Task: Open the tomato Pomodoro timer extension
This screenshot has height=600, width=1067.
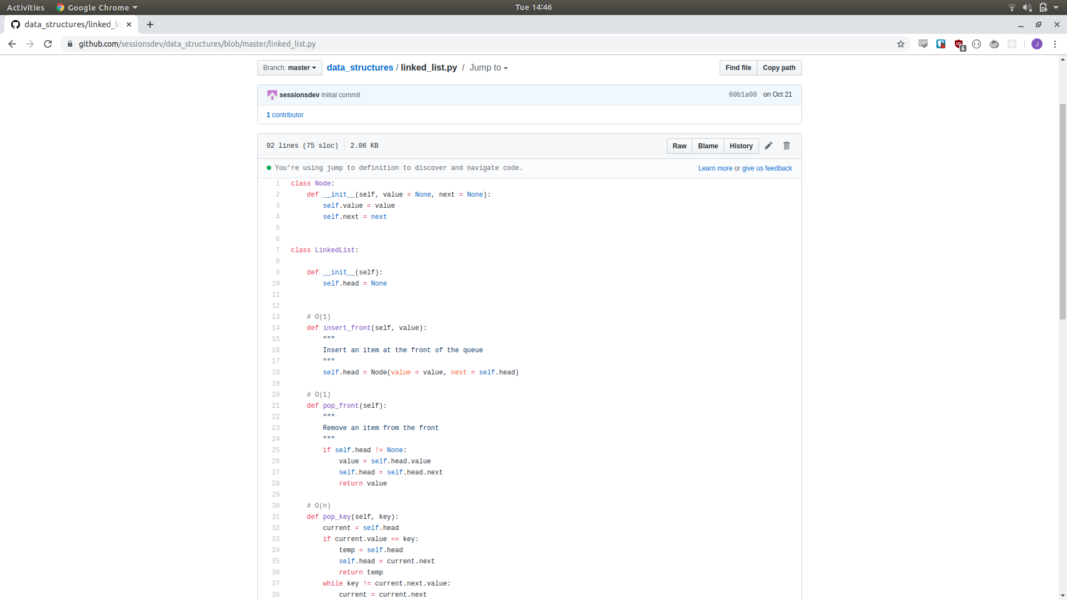Action: (995, 44)
